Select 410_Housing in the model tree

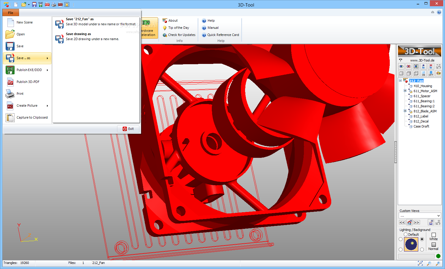pyautogui.click(x=423, y=86)
